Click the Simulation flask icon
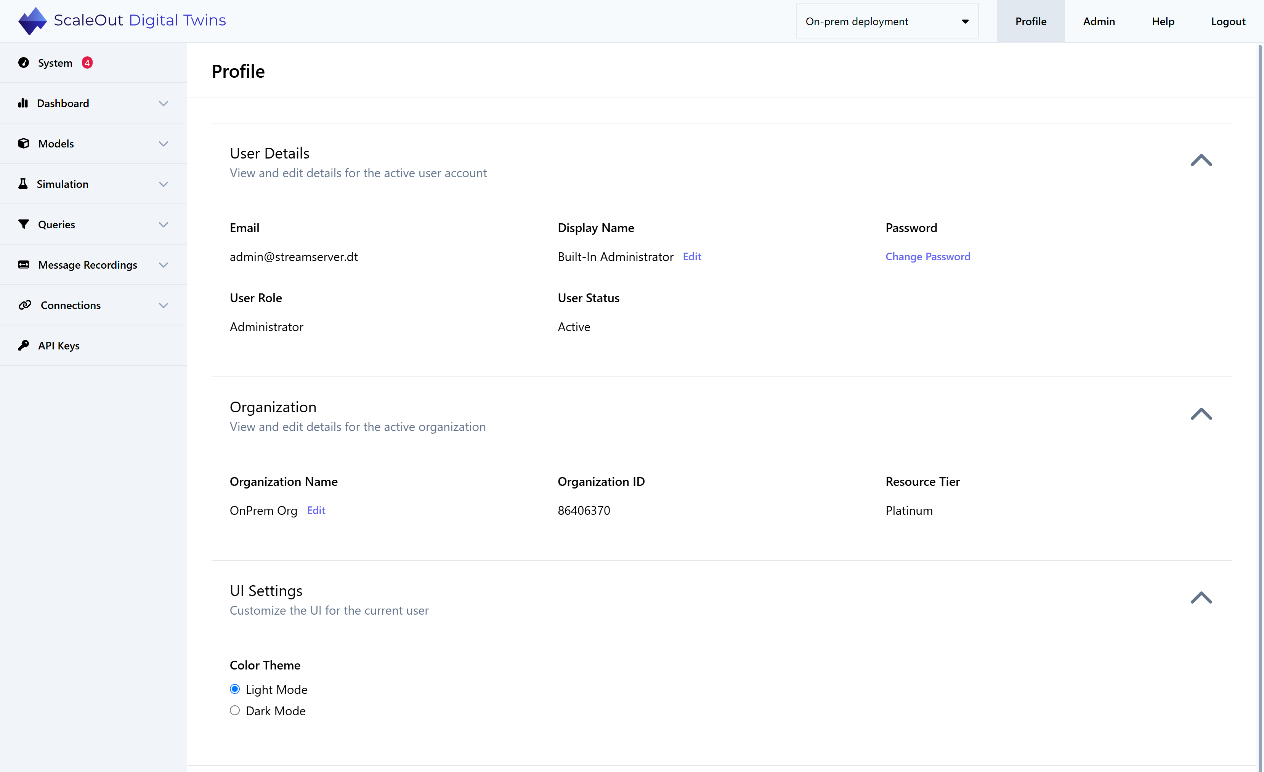The image size is (1264, 772). click(23, 184)
